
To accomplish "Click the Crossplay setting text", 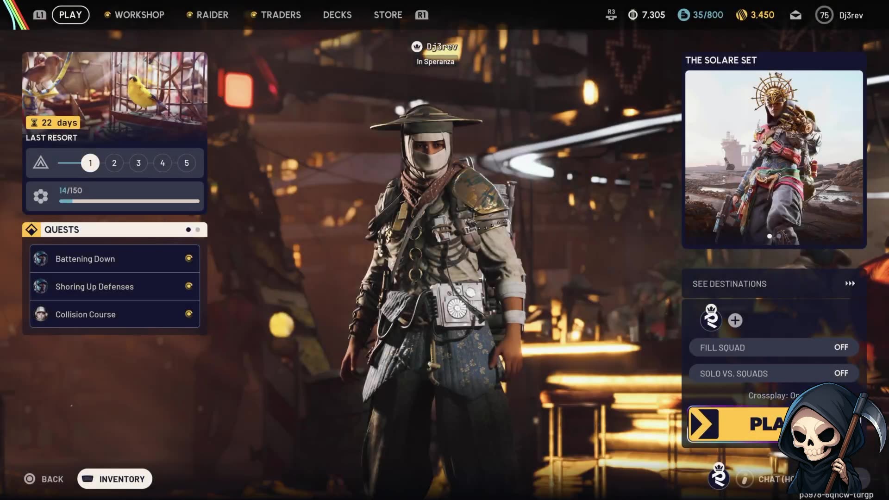I will (774, 396).
